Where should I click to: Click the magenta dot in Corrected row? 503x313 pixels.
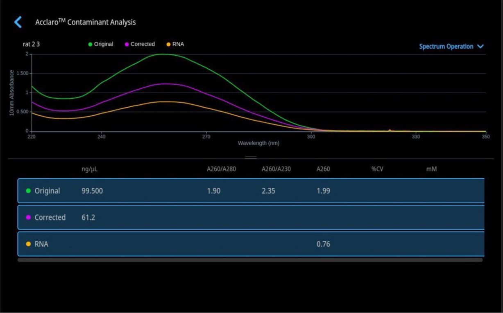coord(28,217)
